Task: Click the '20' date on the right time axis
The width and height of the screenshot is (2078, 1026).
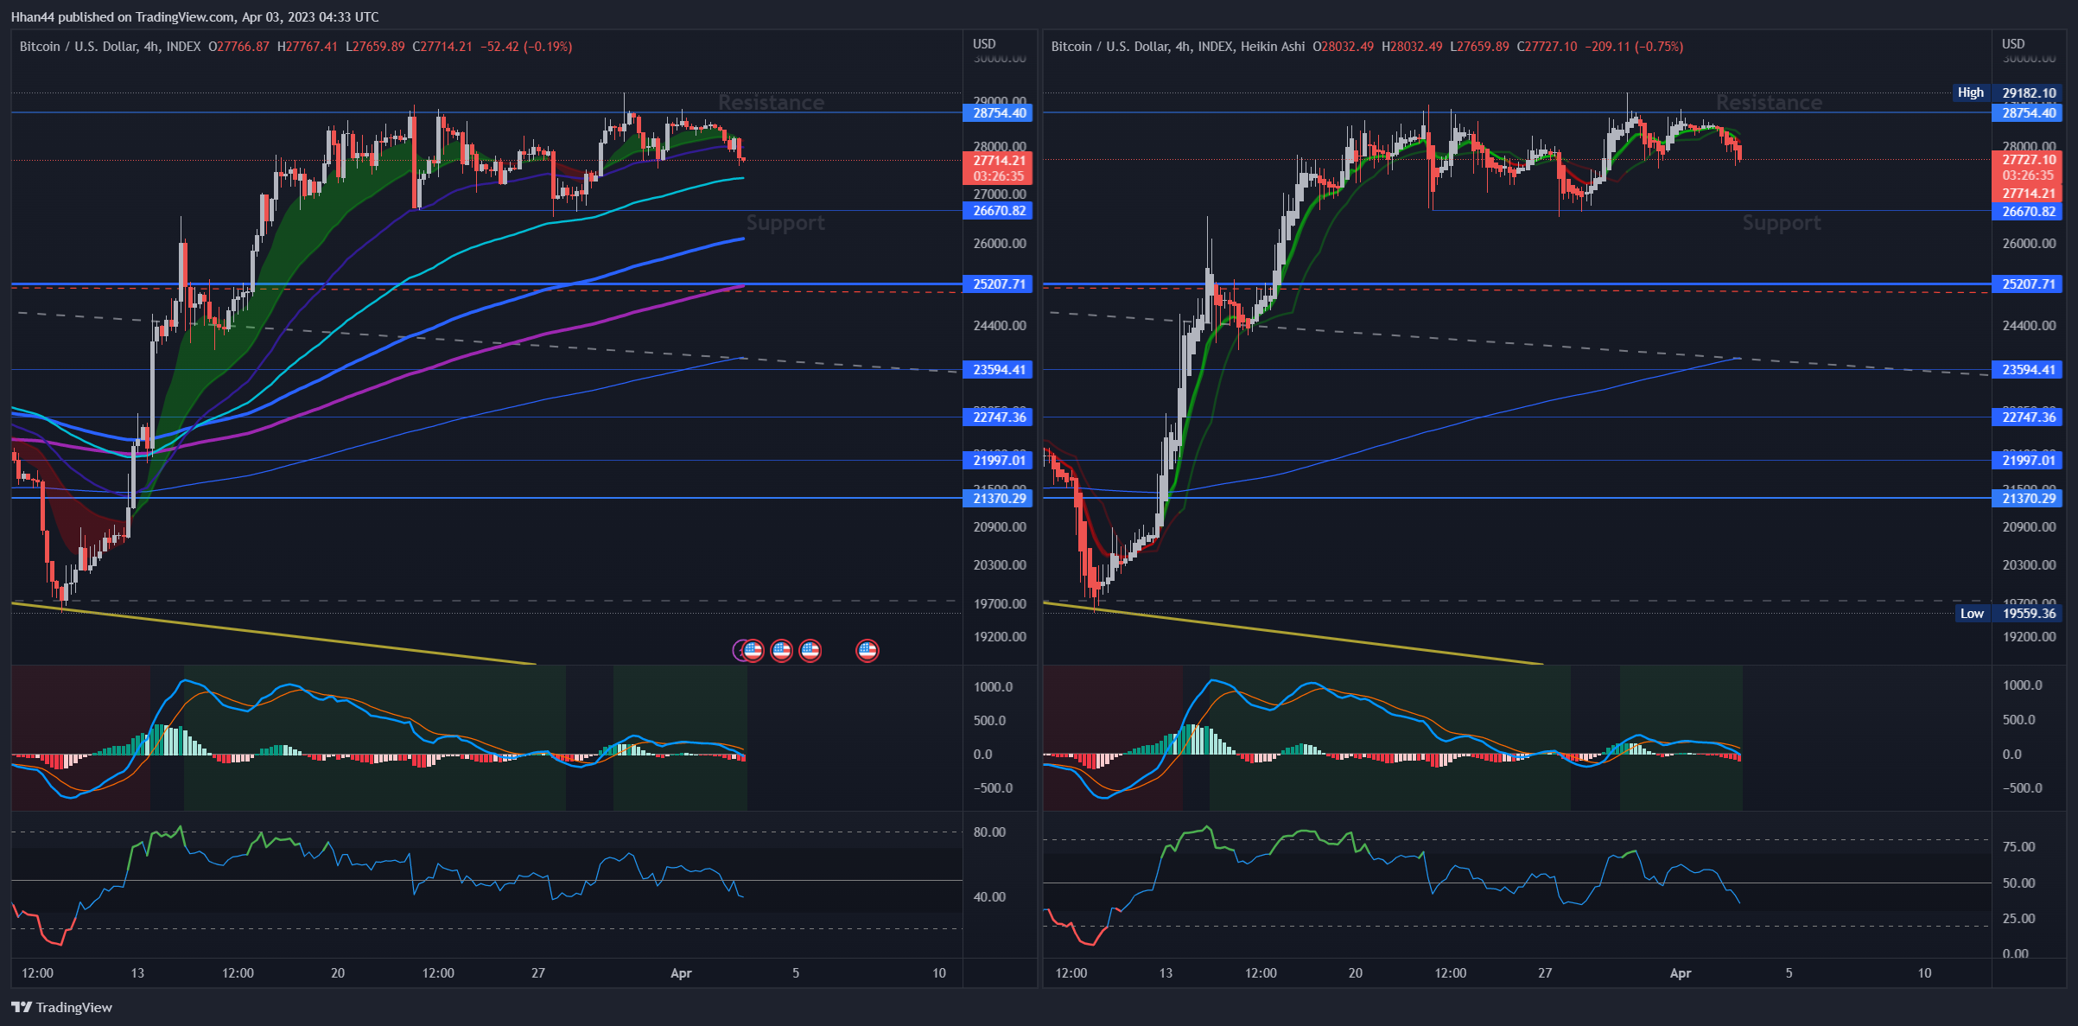Action: (x=1356, y=973)
